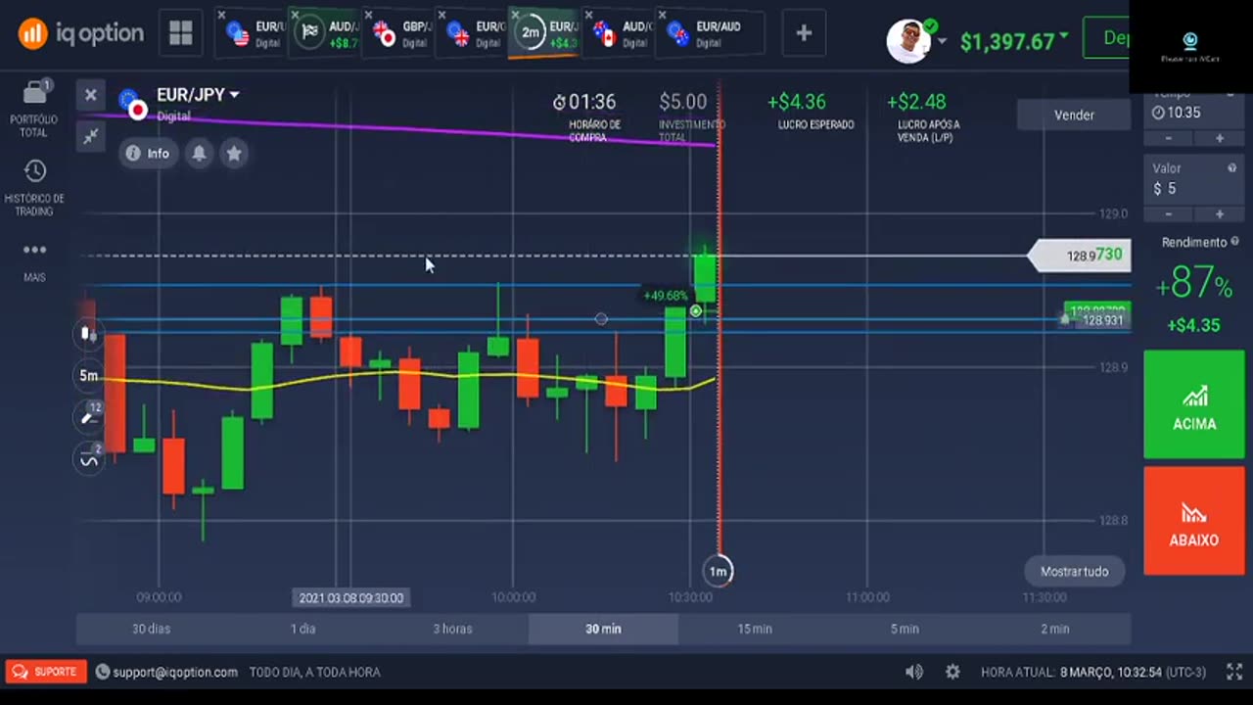
Task: Select the 2 min timeframe
Action: click(x=1055, y=629)
